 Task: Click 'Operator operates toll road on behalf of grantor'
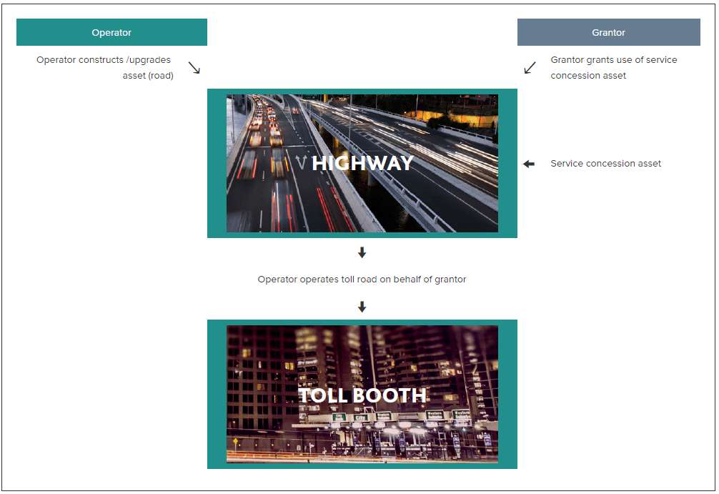click(x=362, y=280)
